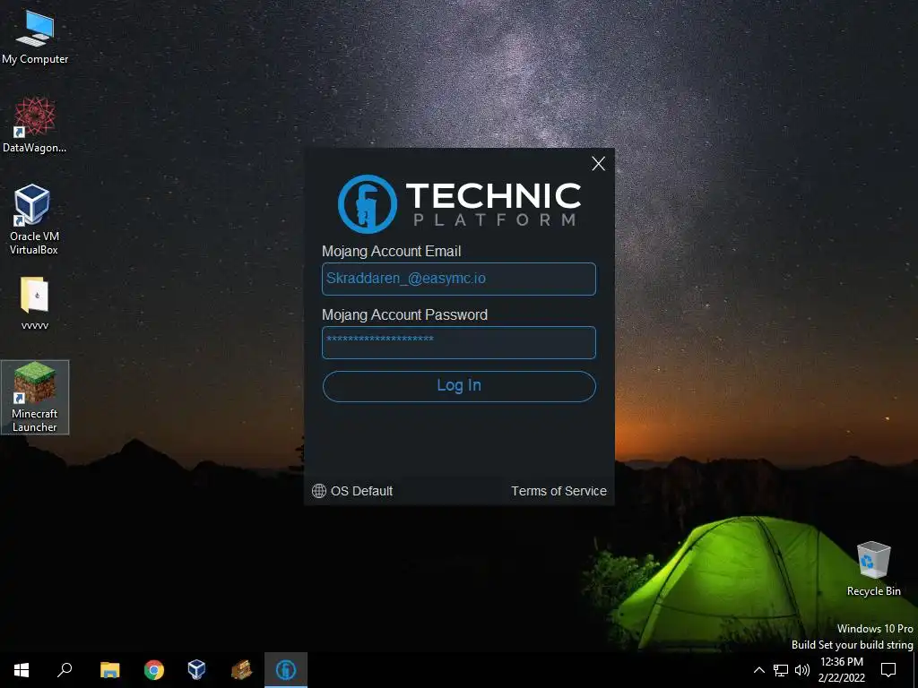Image resolution: width=918 pixels, height=688 pixels.
Task: Launch Google Chrome from taskbar
Action: 154,670
